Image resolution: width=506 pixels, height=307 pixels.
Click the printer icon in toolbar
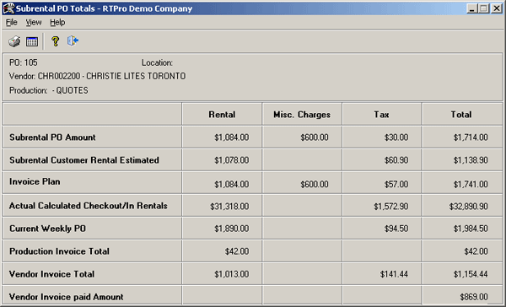14,41
